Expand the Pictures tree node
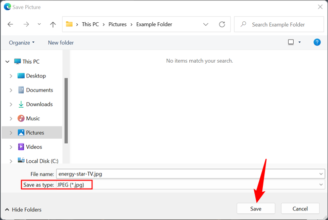This screenshot has width=328, height=220. pos(11,133)
